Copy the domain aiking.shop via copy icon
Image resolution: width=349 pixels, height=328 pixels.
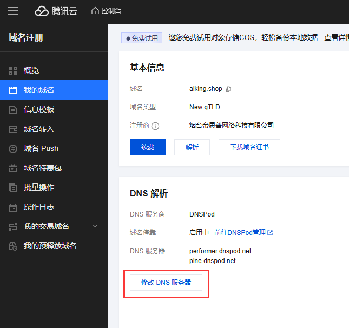(x=228, y=89)
